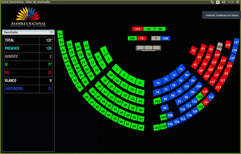
Task: Click red seat 74
Action: pyautogui.click(x=142, y=38)
